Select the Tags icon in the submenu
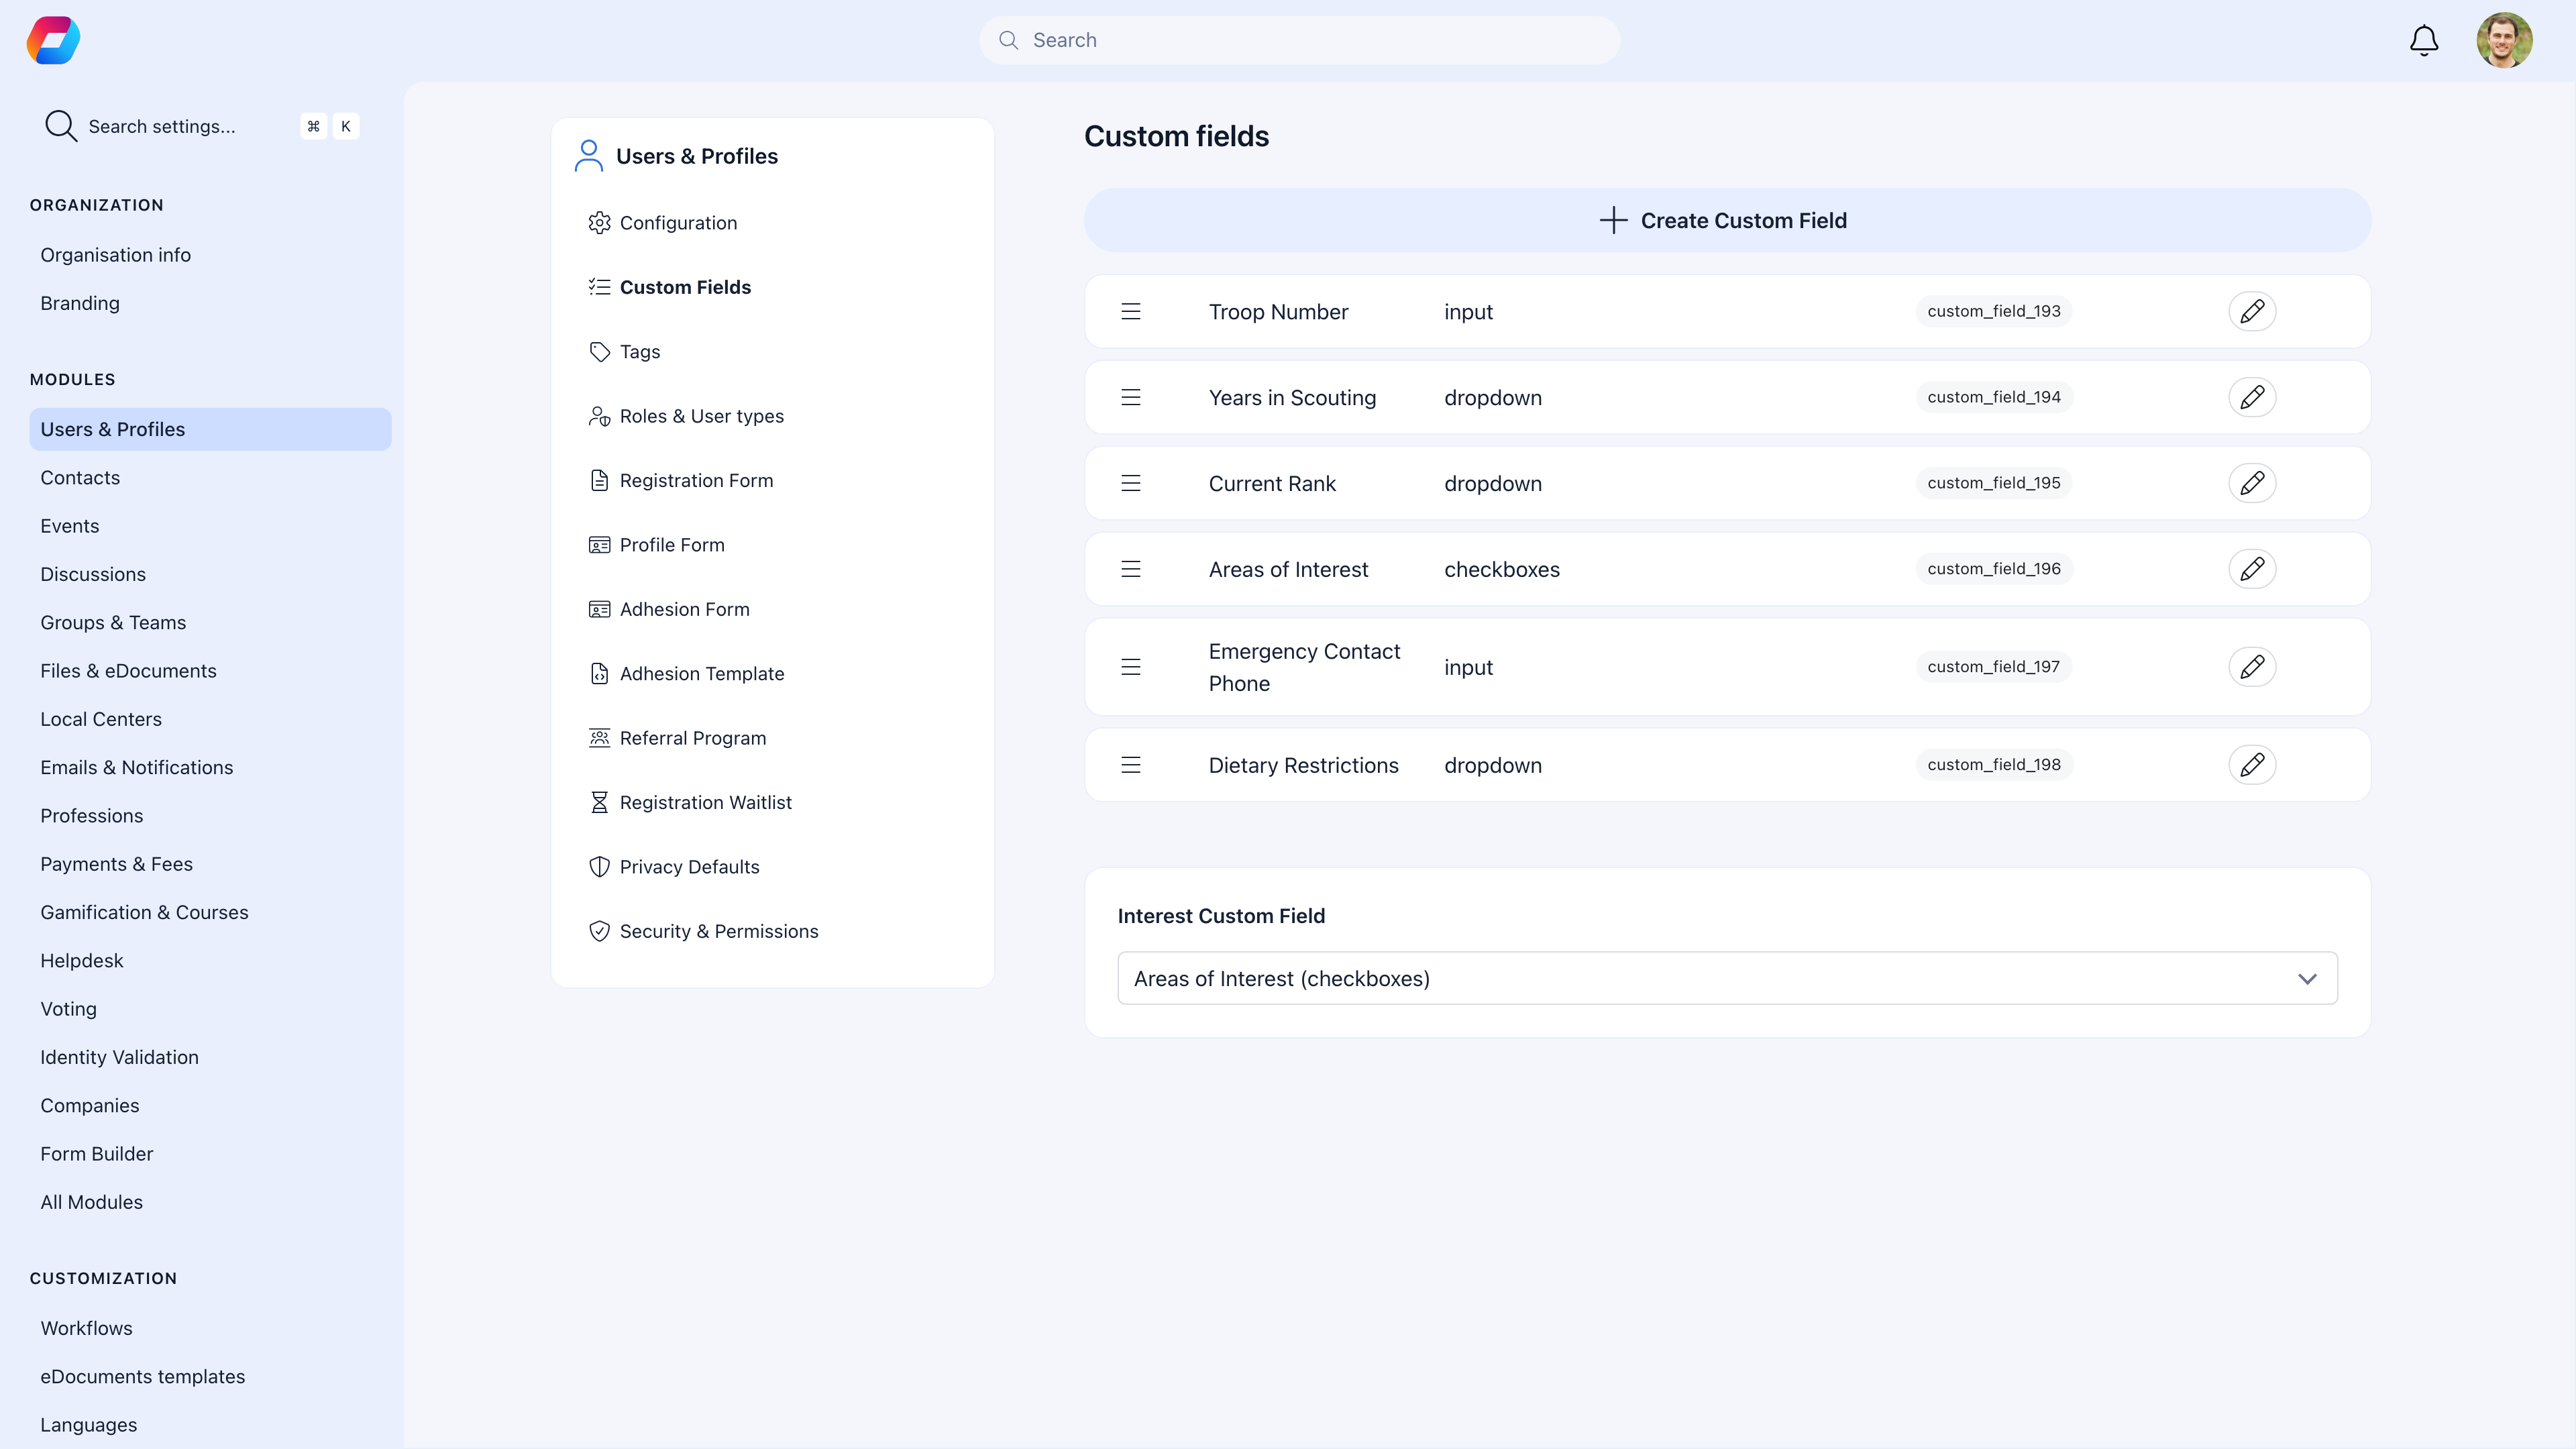The height and width of the screenshot is (1449, 2576). (600, 351)
